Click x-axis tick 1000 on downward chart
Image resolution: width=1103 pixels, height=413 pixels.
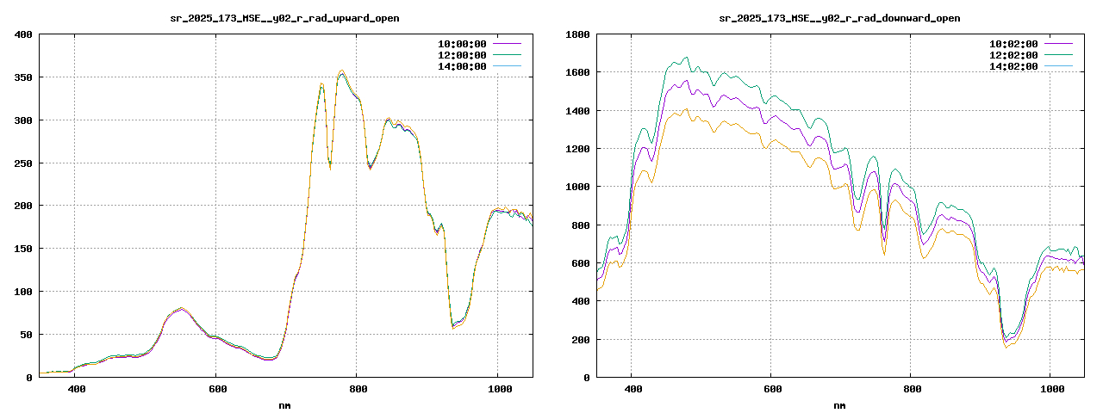[1052, 390]
